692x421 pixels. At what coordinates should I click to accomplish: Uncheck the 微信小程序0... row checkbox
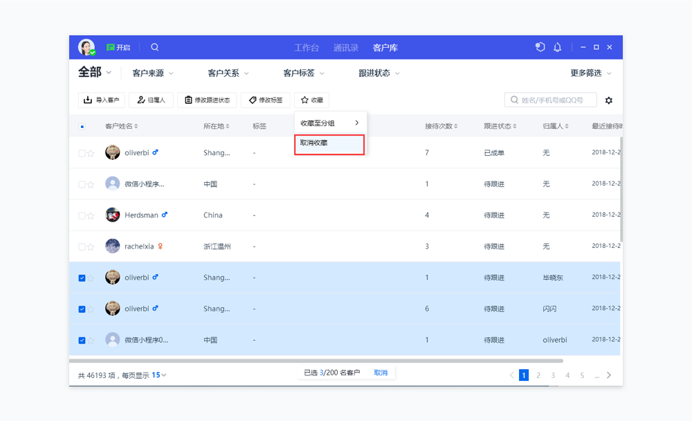(82, 340)
